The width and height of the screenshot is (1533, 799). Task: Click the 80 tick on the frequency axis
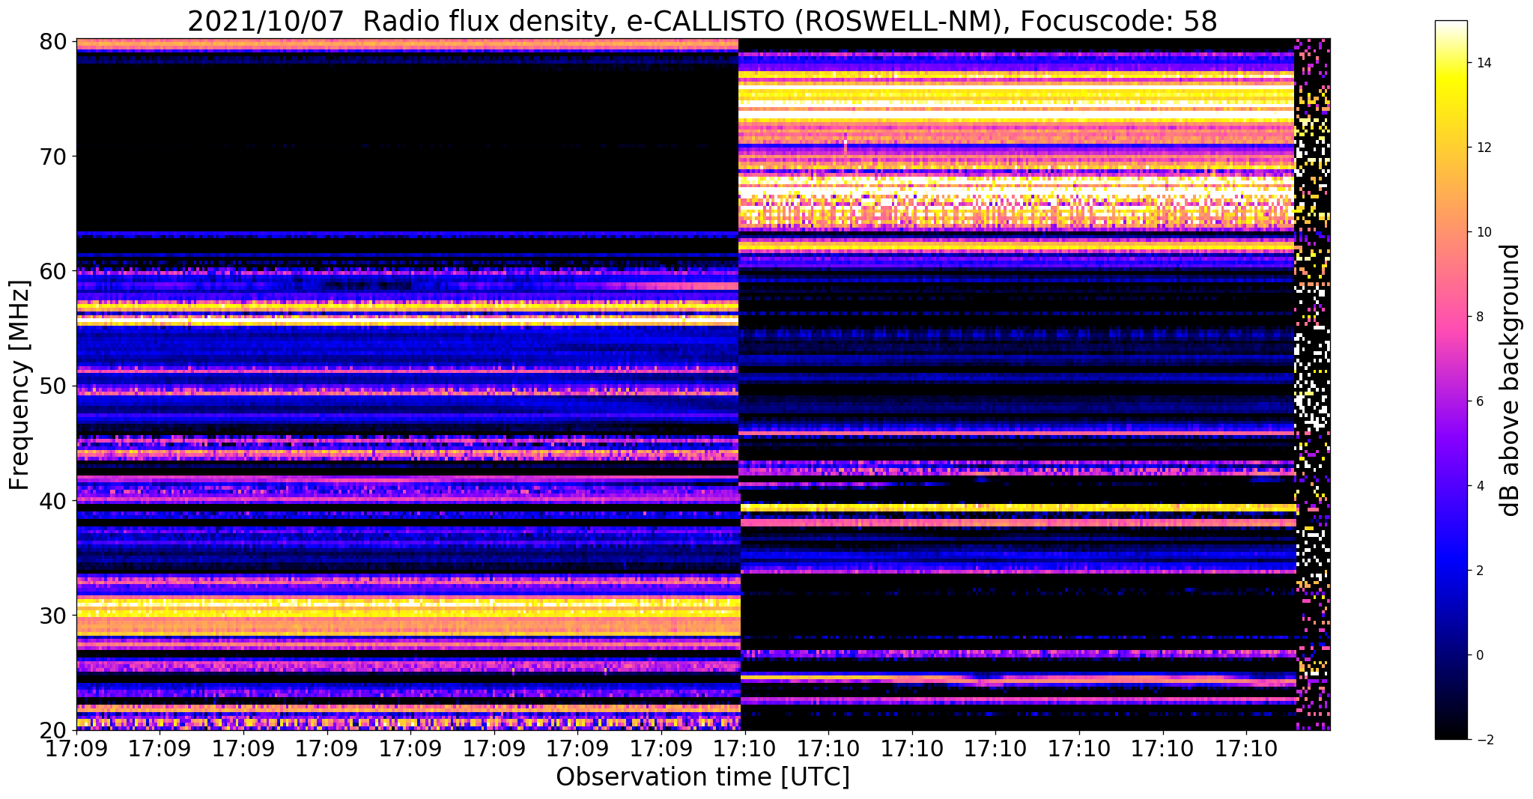point(52,41)
